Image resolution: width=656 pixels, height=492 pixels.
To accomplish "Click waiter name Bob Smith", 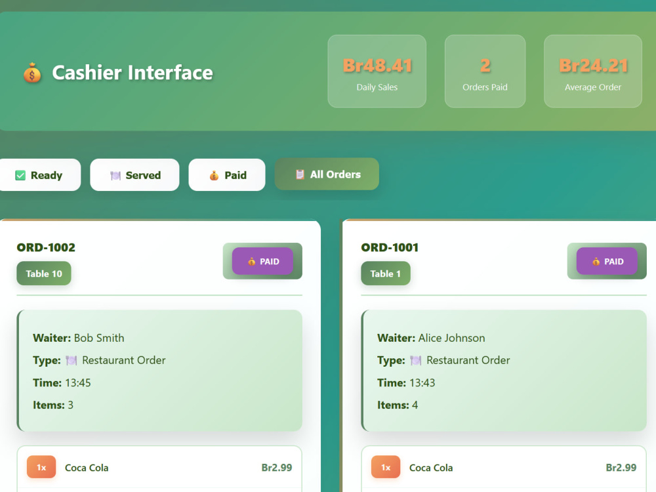I will [99, 338].
